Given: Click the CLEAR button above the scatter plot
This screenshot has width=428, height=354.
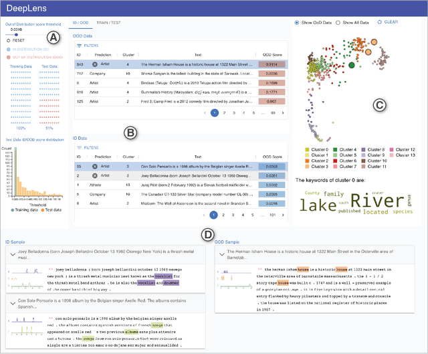Looking at the screenshot, I should [388, 22].
